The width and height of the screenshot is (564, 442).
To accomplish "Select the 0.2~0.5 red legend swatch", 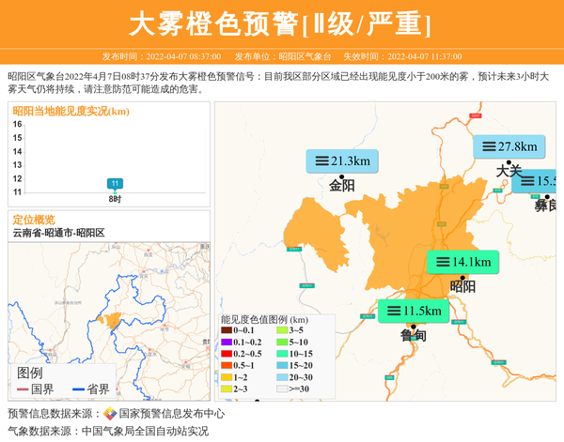I will (x=227, y=354).
